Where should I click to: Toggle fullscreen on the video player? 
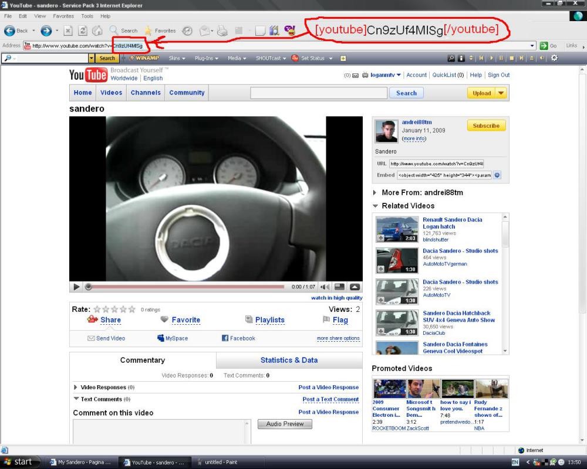tap(354, 287)
